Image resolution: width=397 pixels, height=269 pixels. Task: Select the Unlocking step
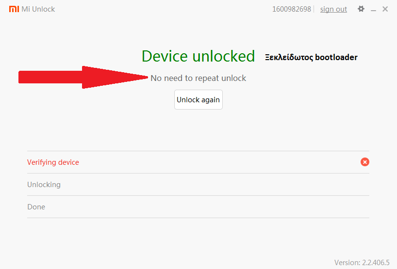pyautogui.click(x=44, y=185)
